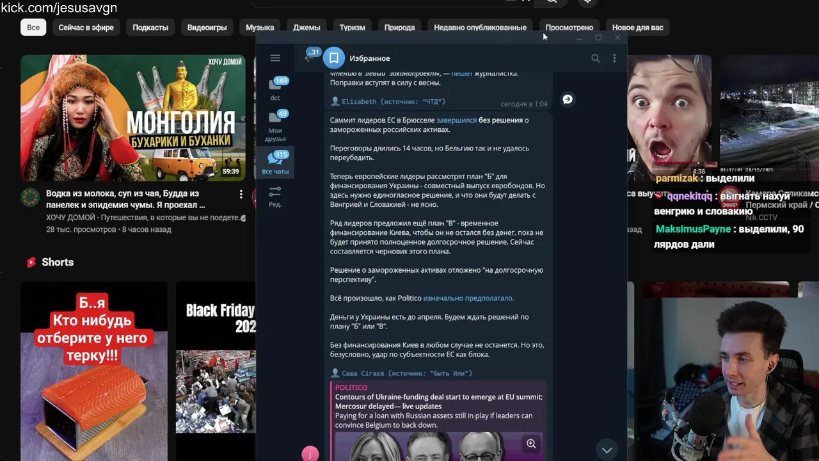Open the POLITICO link preview title

(x=439, y=401)
